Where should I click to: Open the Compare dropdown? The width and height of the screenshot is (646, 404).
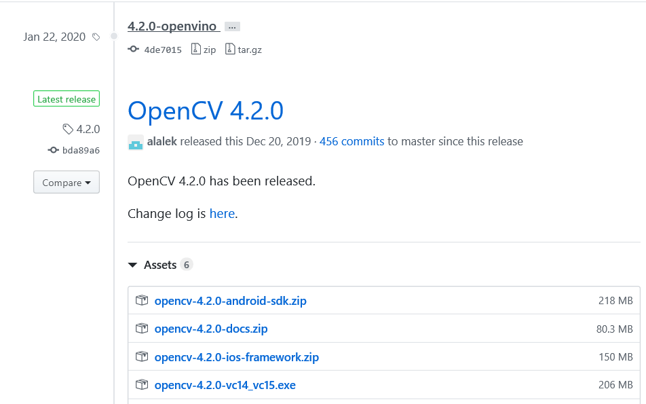tap(66, 183)
